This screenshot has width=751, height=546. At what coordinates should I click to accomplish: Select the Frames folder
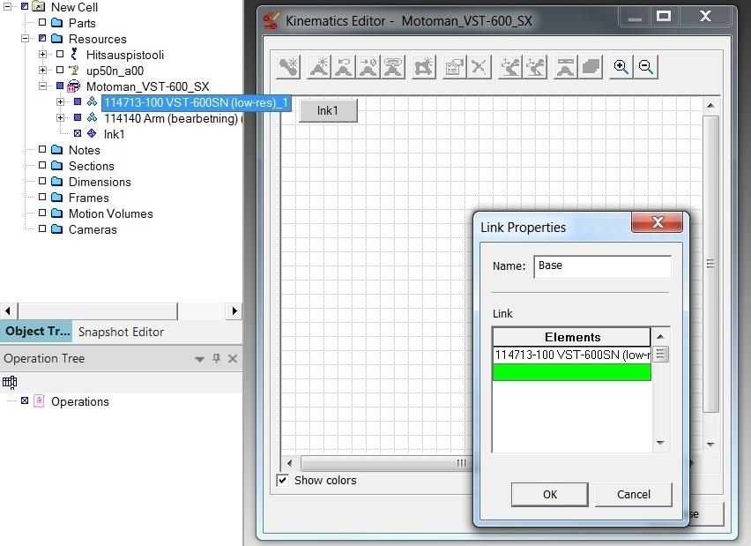tap(89, 198)
